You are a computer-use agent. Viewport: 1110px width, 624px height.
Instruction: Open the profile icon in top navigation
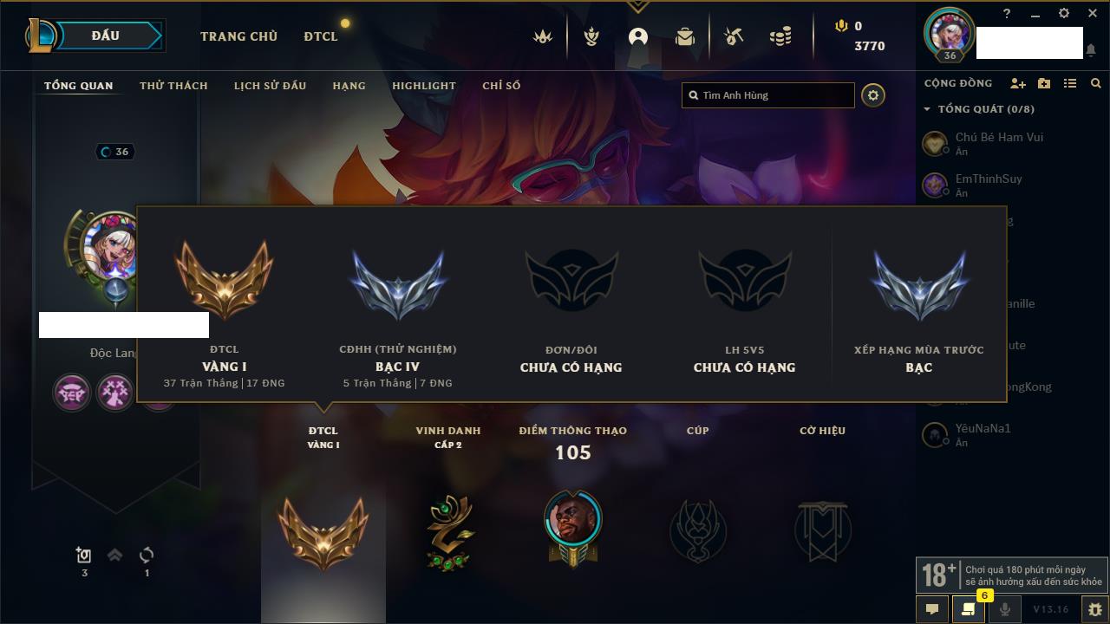(x=638, y=36)
